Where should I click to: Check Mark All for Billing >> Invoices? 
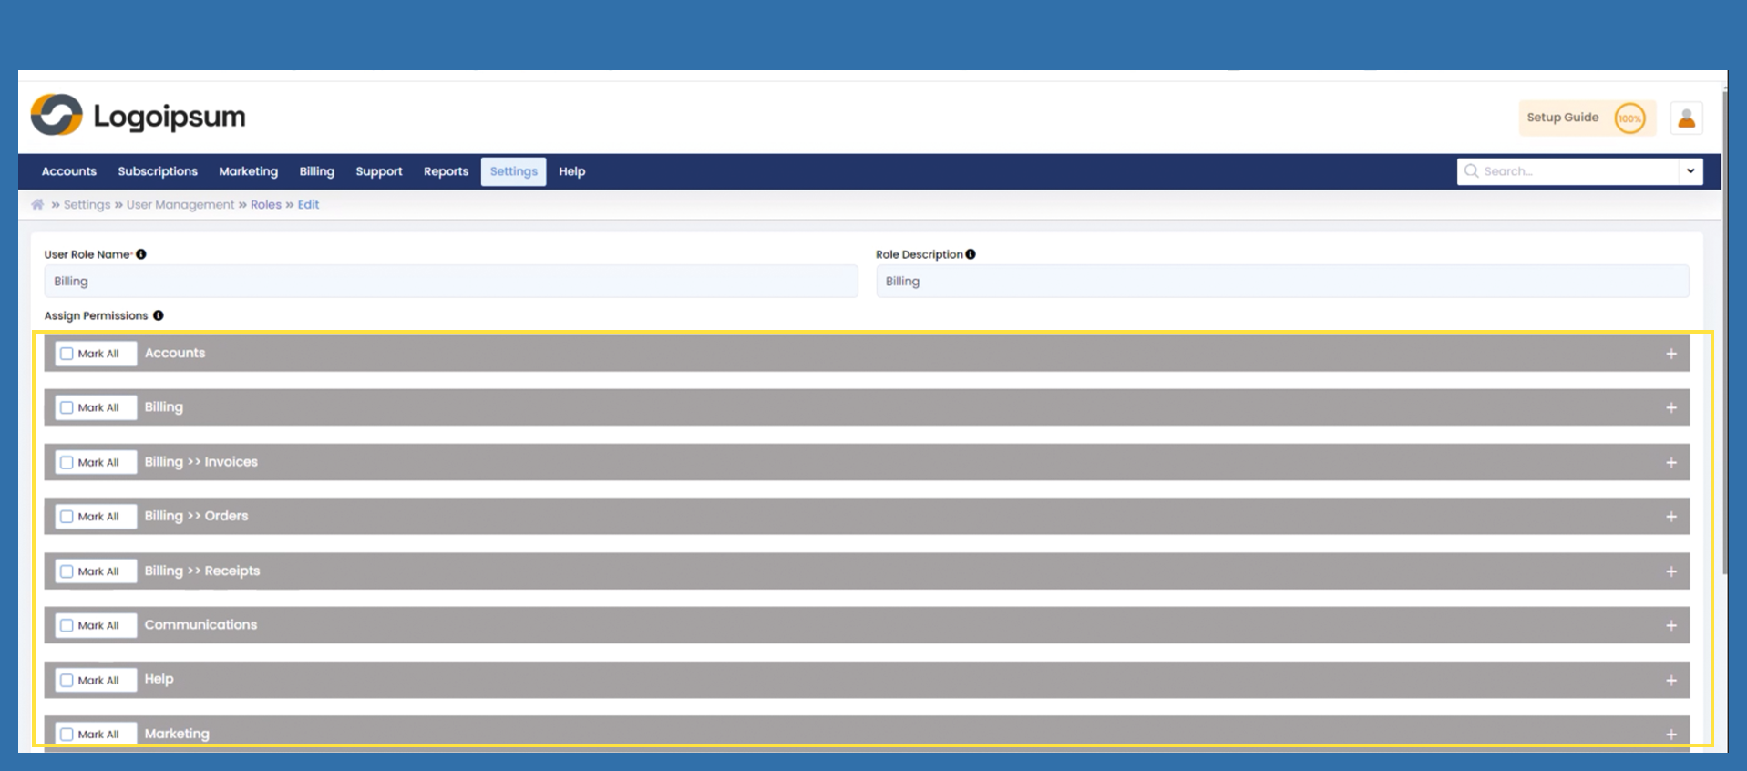point(67,463)
